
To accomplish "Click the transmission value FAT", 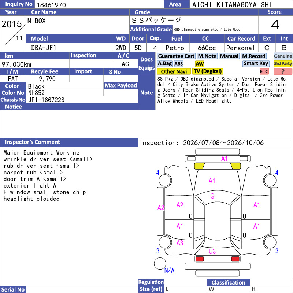I will pyautogui.click(x=13, y=79).
